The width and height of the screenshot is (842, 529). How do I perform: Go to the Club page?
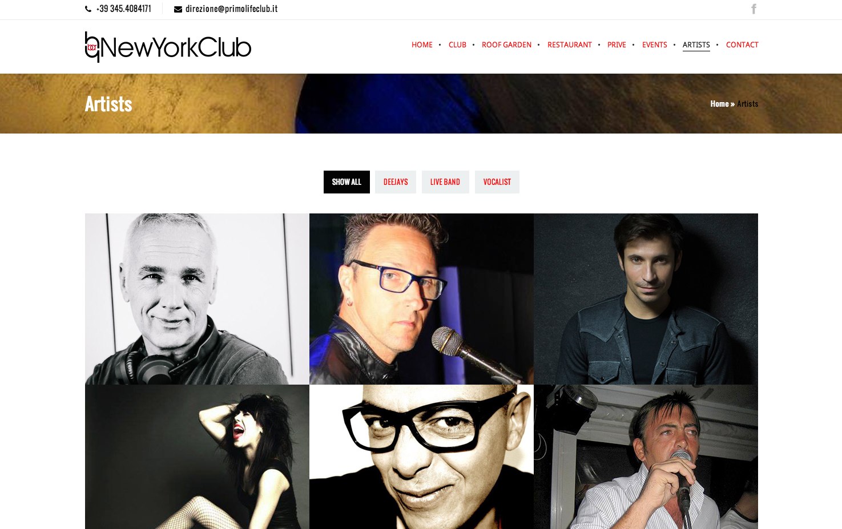click(x=457, y=45)
